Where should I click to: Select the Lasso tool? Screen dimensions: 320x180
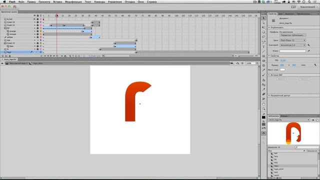(x=263, y=37)
